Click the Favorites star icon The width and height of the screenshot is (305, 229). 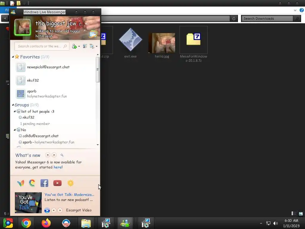17,57
